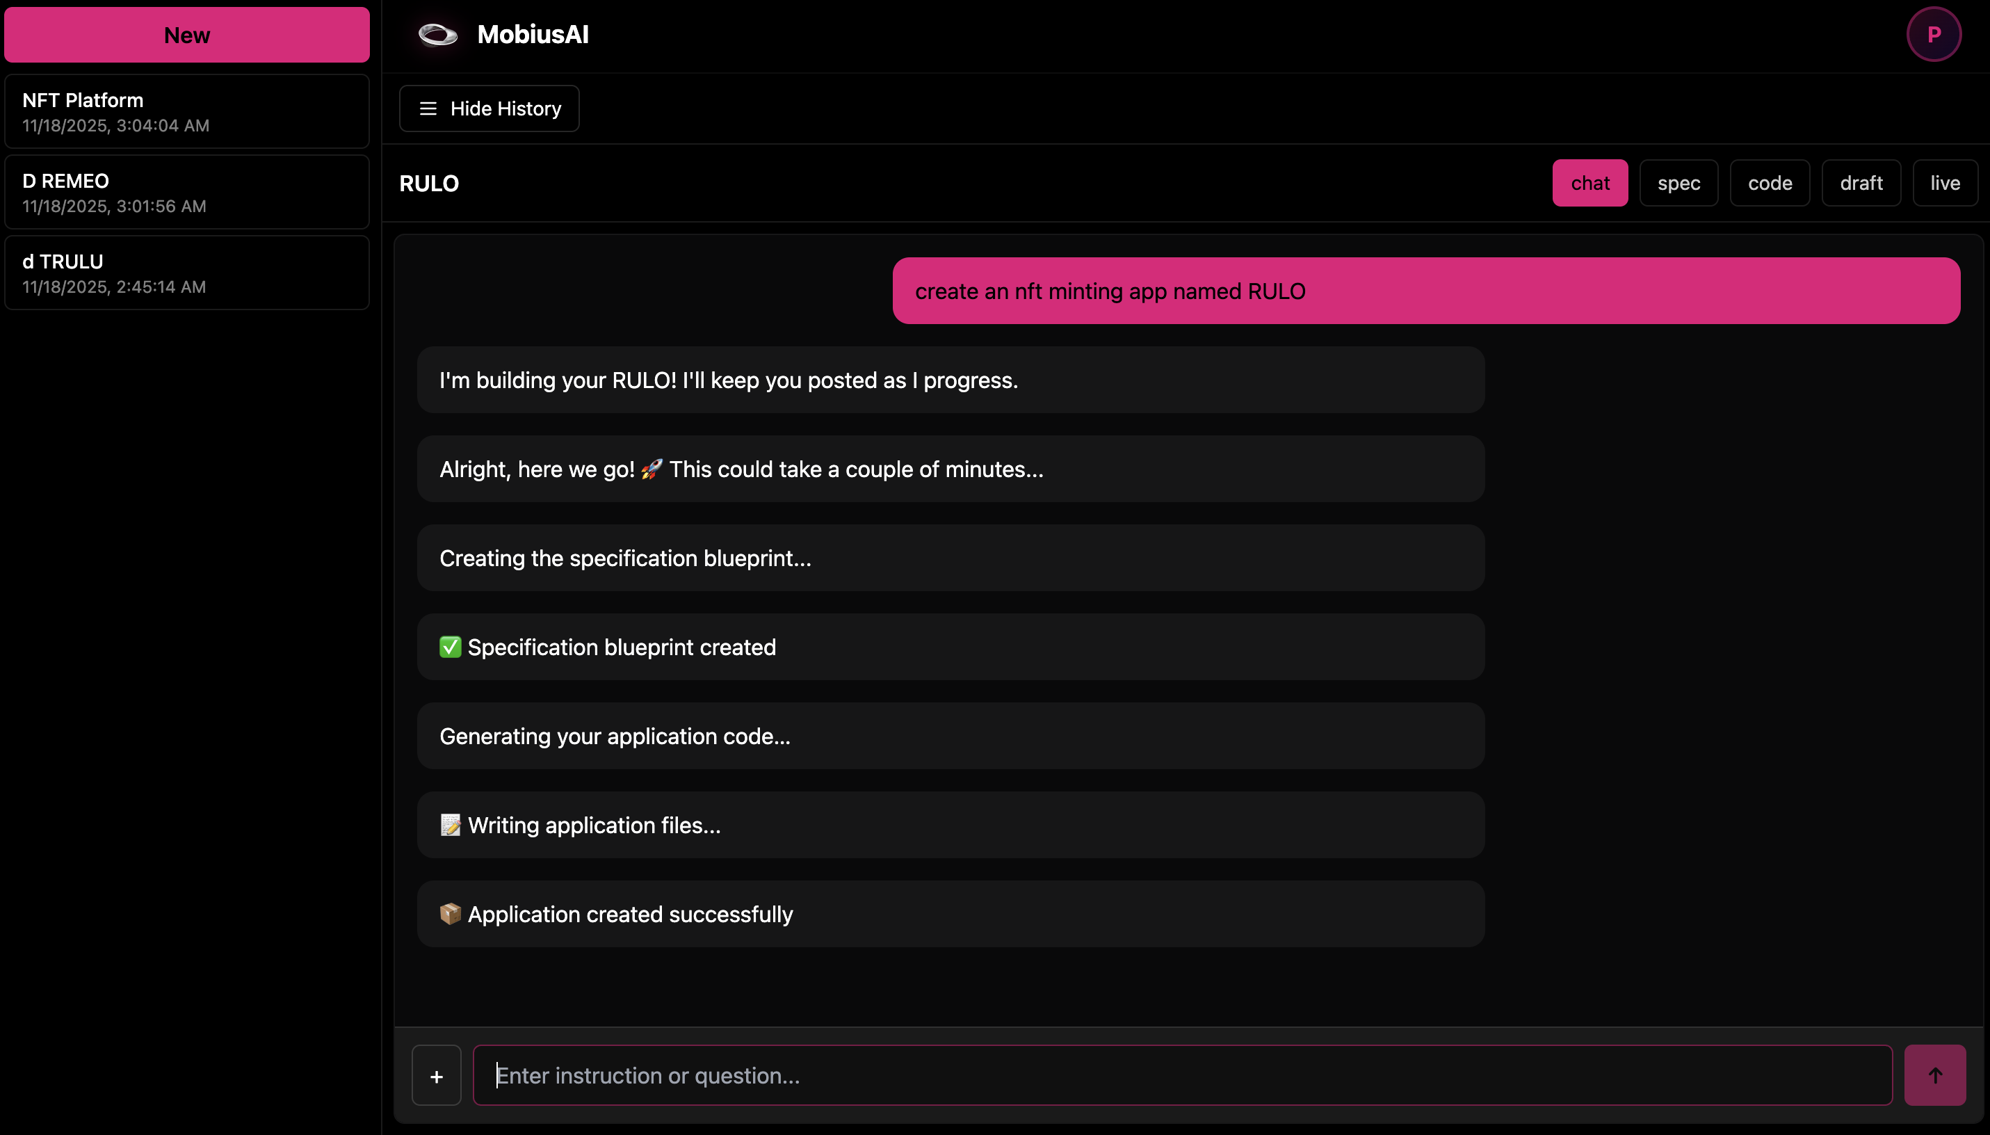This screenshot has height=1135, width=1990.
Task: Open the user profile avatar P
Action: tap(1933, 34)
